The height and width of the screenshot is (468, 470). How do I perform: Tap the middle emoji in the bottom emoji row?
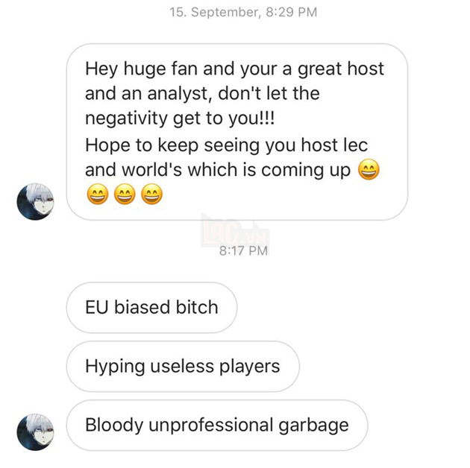click(x=125, y=195)
